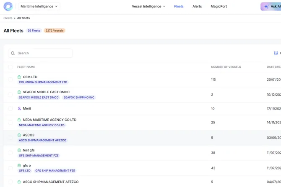The width and height of the screenshot is (281, 187).
Task: Sort by the Number of Vessels column
Action: point(226,67)
